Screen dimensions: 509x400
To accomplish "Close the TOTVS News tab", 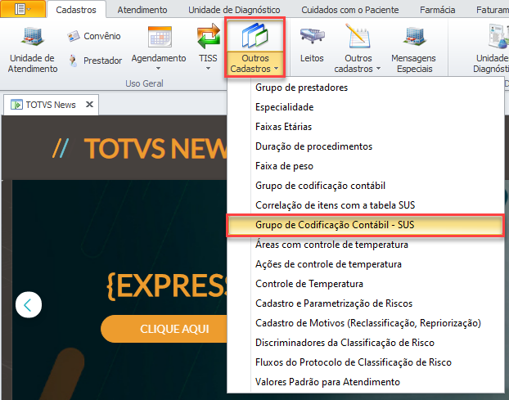I will tap(89, 105).
